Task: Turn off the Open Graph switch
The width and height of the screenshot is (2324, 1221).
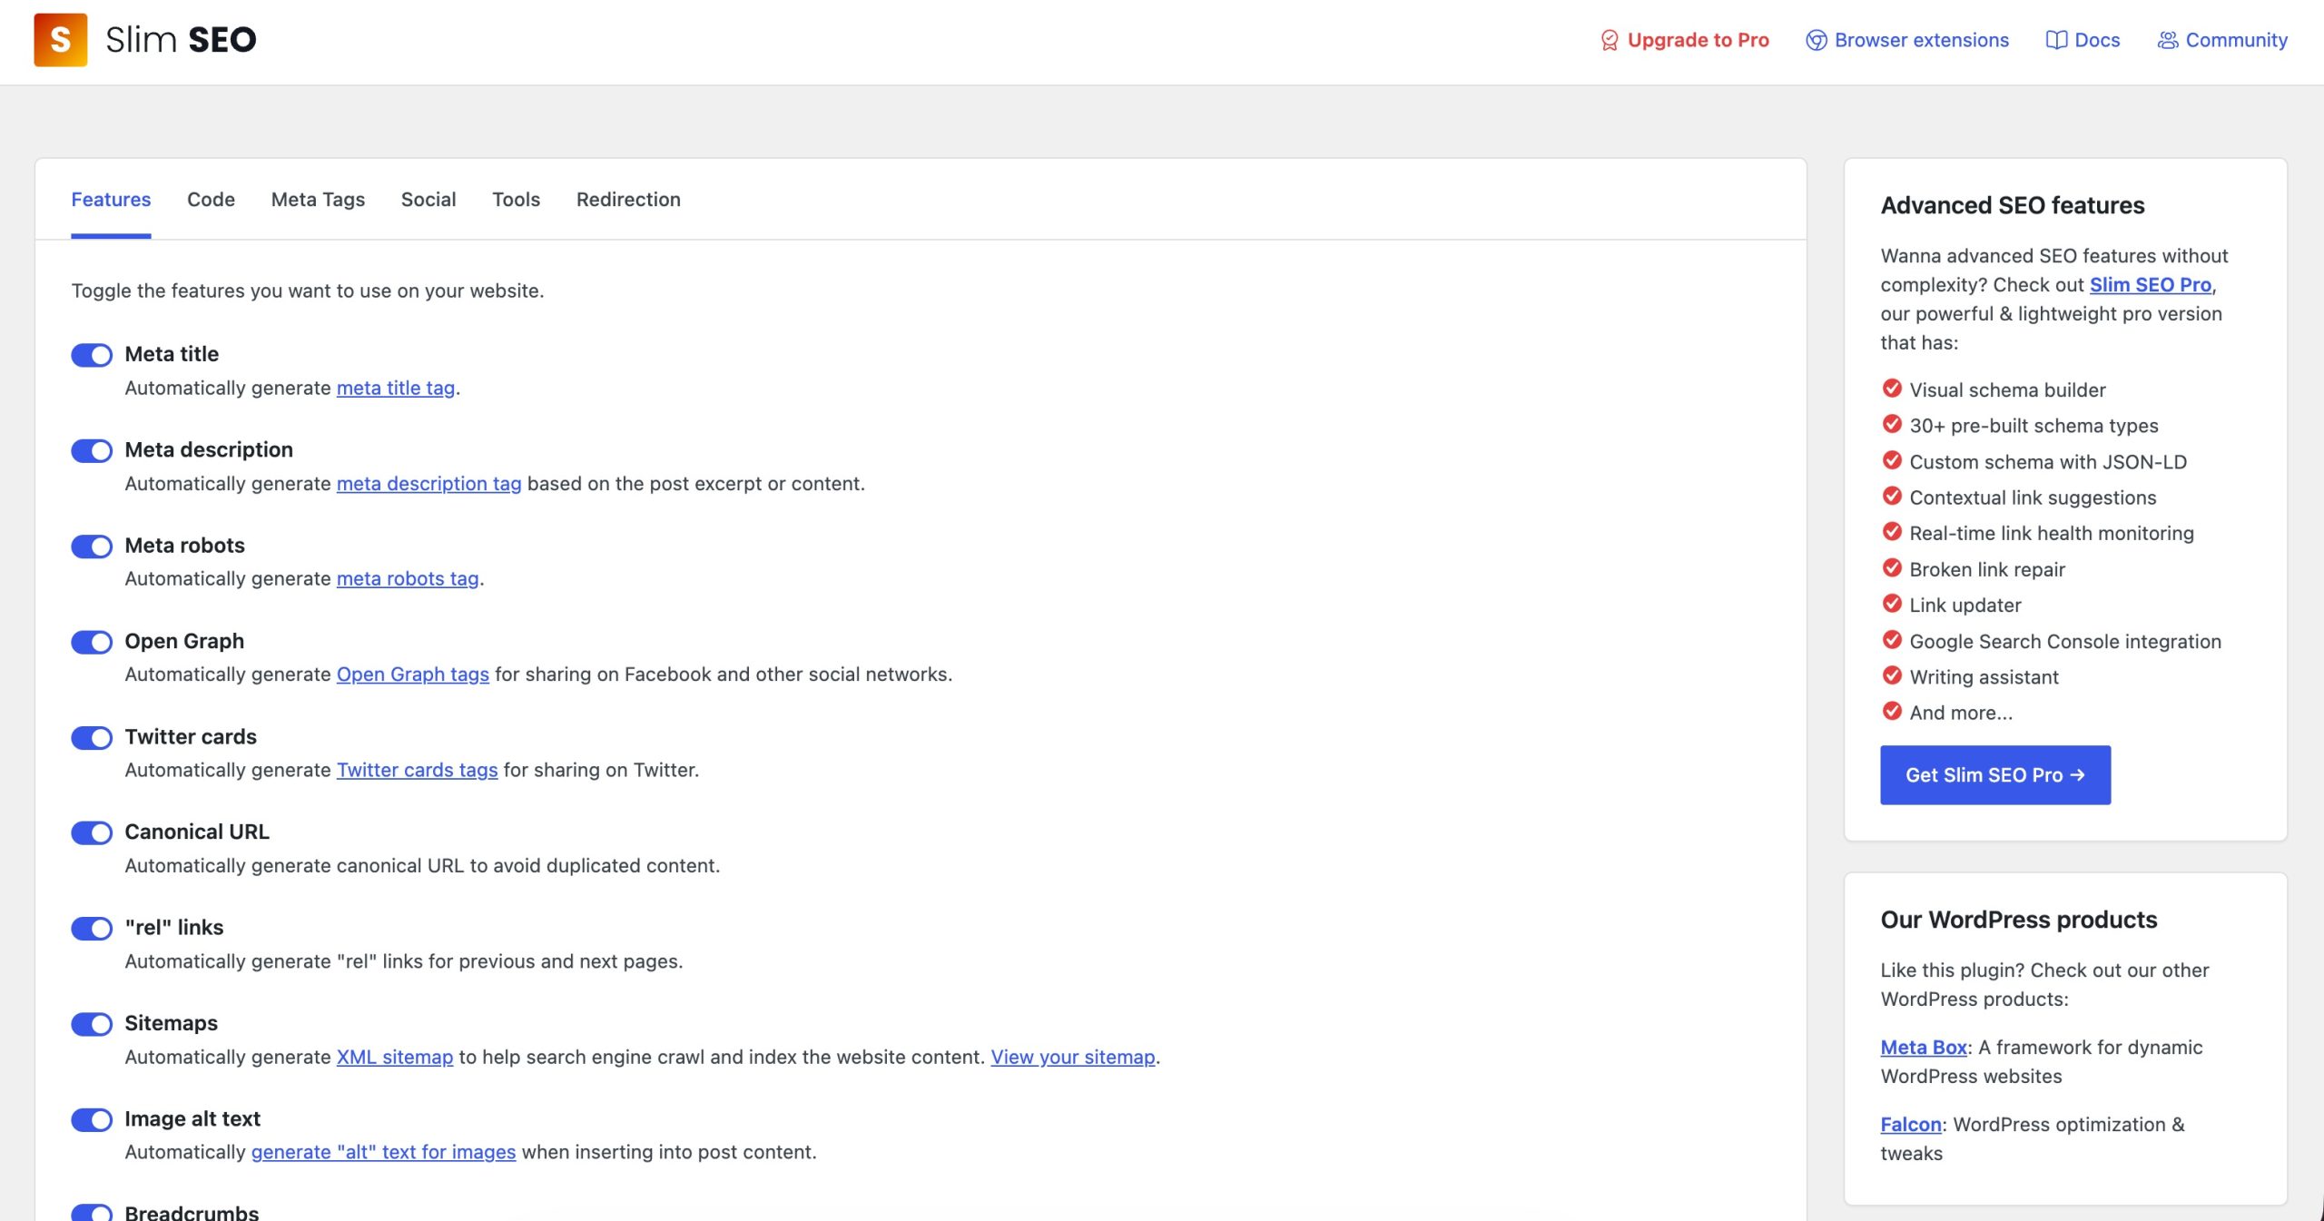Action: coord(92,642)
